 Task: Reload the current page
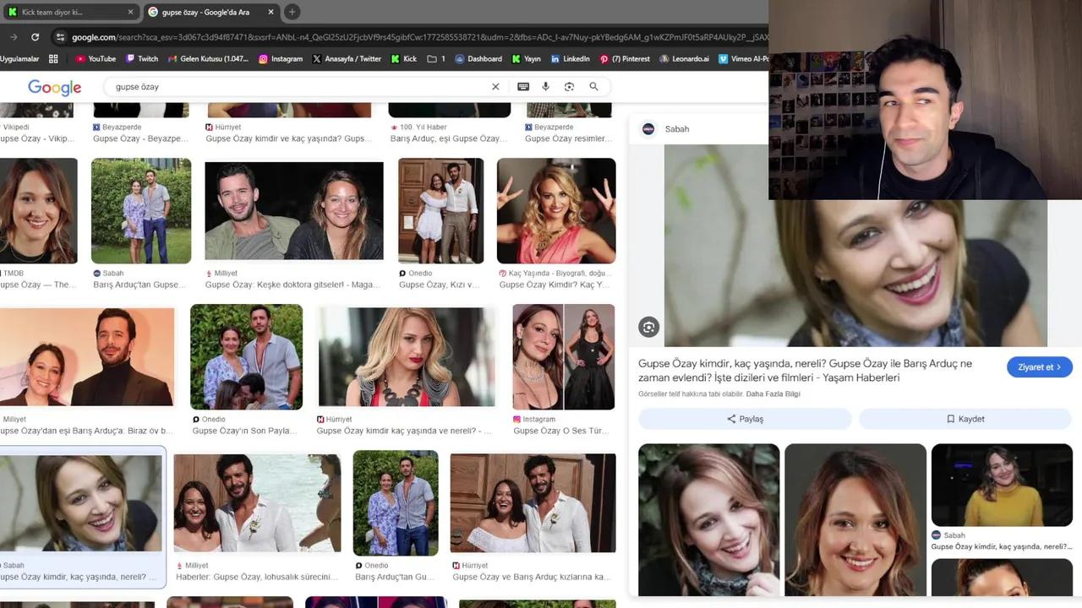(x=35, y=37)
